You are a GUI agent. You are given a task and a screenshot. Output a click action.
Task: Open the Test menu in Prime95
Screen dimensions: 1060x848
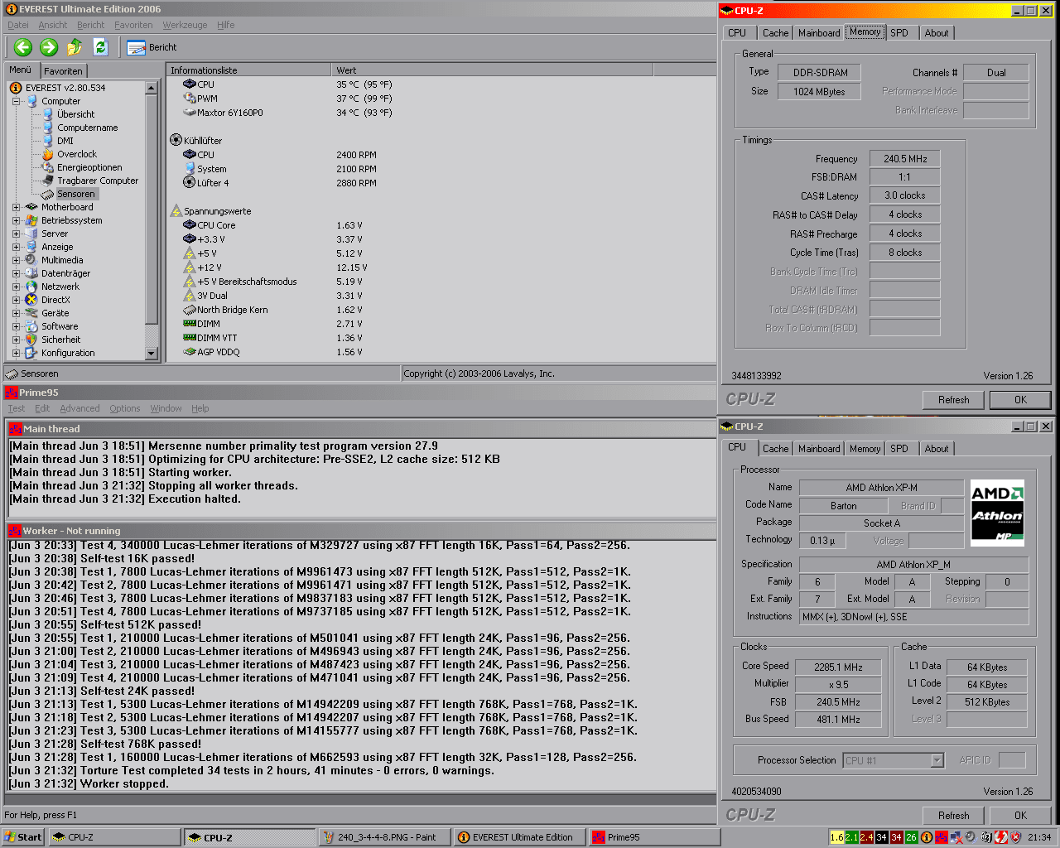pos(17,408)
